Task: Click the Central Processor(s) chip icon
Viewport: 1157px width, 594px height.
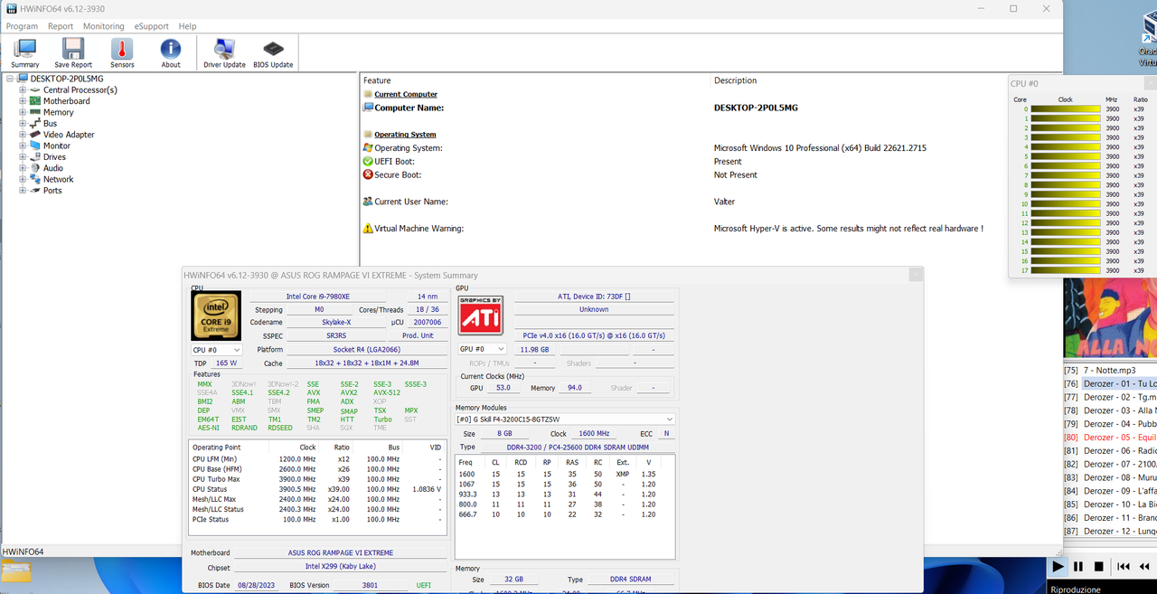Action: click(35, 90)
